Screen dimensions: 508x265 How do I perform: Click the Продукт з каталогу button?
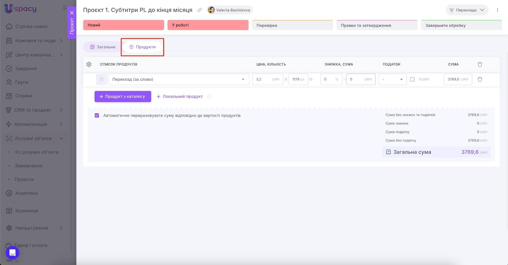(x=123, y=97)
